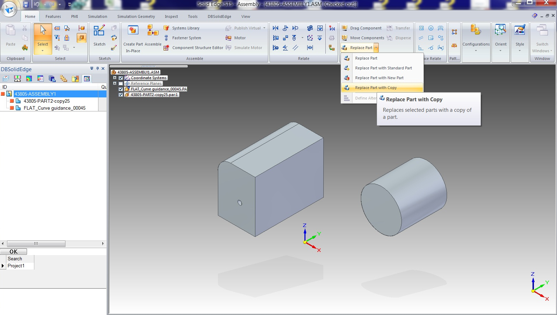Click the Assemble tool icon
This screenshot has height=315, width=557.
coord(153,30)
